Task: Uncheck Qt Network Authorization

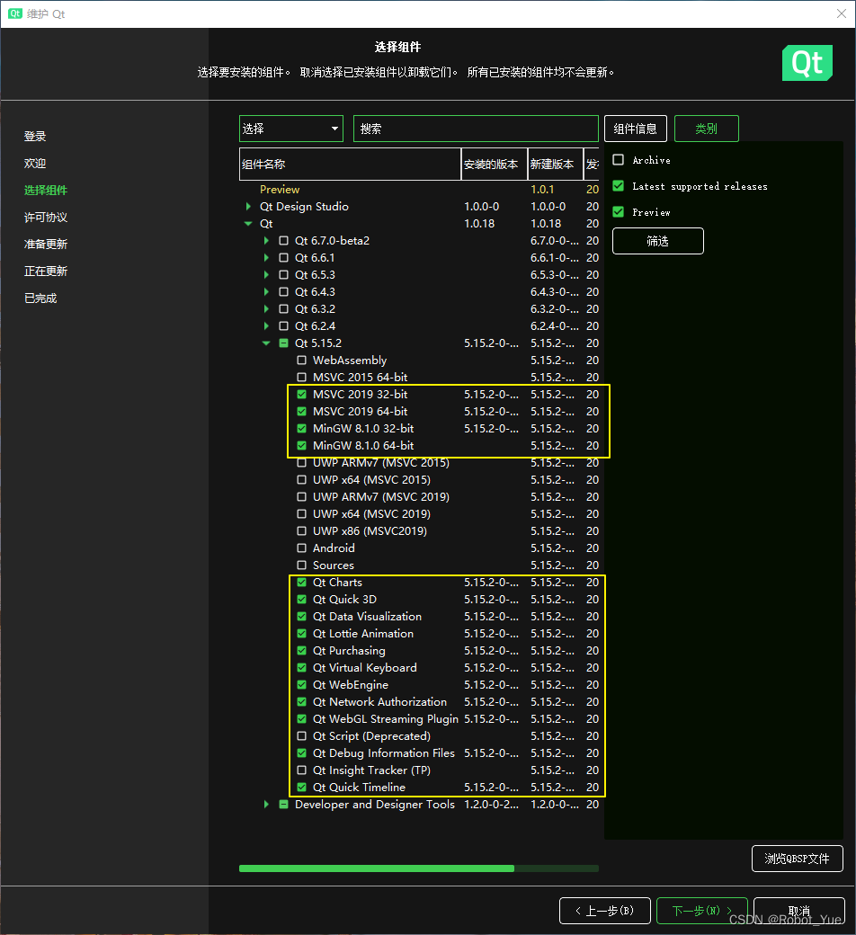Action: point(302,702)
